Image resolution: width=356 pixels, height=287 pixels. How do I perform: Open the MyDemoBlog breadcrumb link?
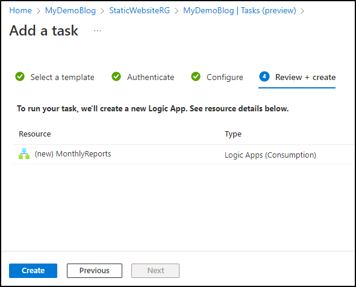point(70,10)
